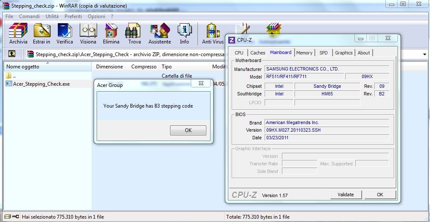Click the Anti Virus toolbar icon
Screen dimensions: 430x222
tap(213, 34)
